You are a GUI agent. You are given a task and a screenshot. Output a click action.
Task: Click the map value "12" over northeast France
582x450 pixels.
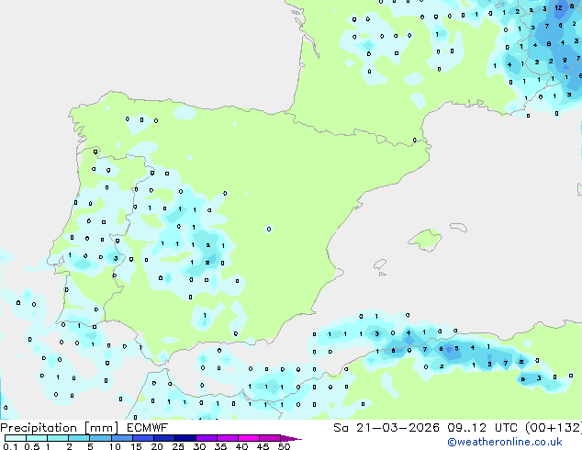coord(559,7)
